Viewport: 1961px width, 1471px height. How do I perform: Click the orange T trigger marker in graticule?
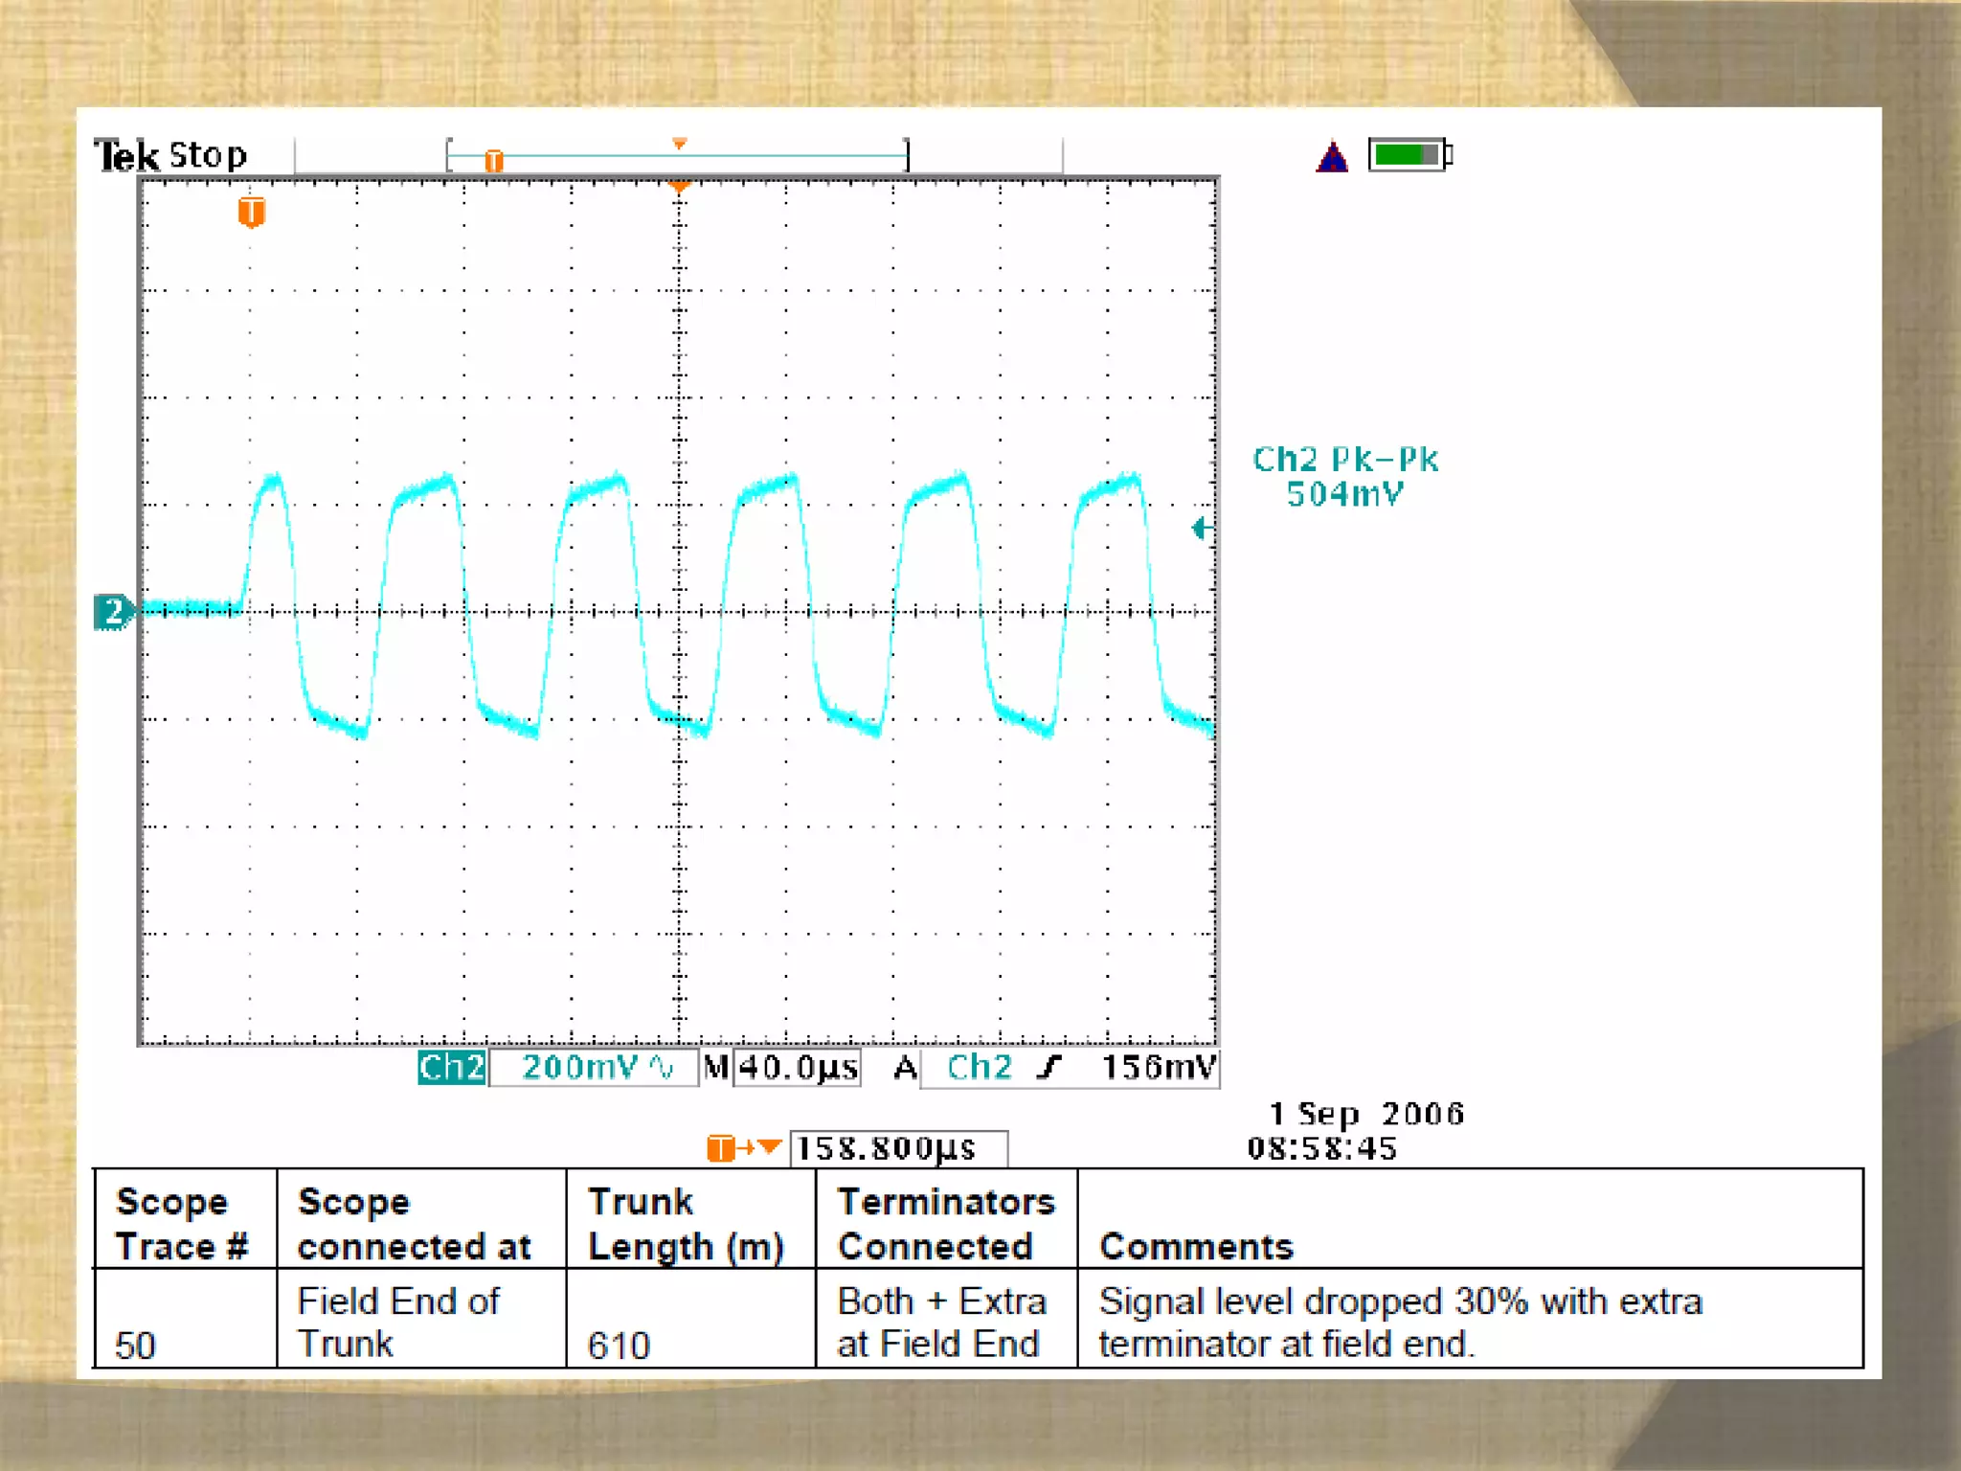[x=251, y=212]
